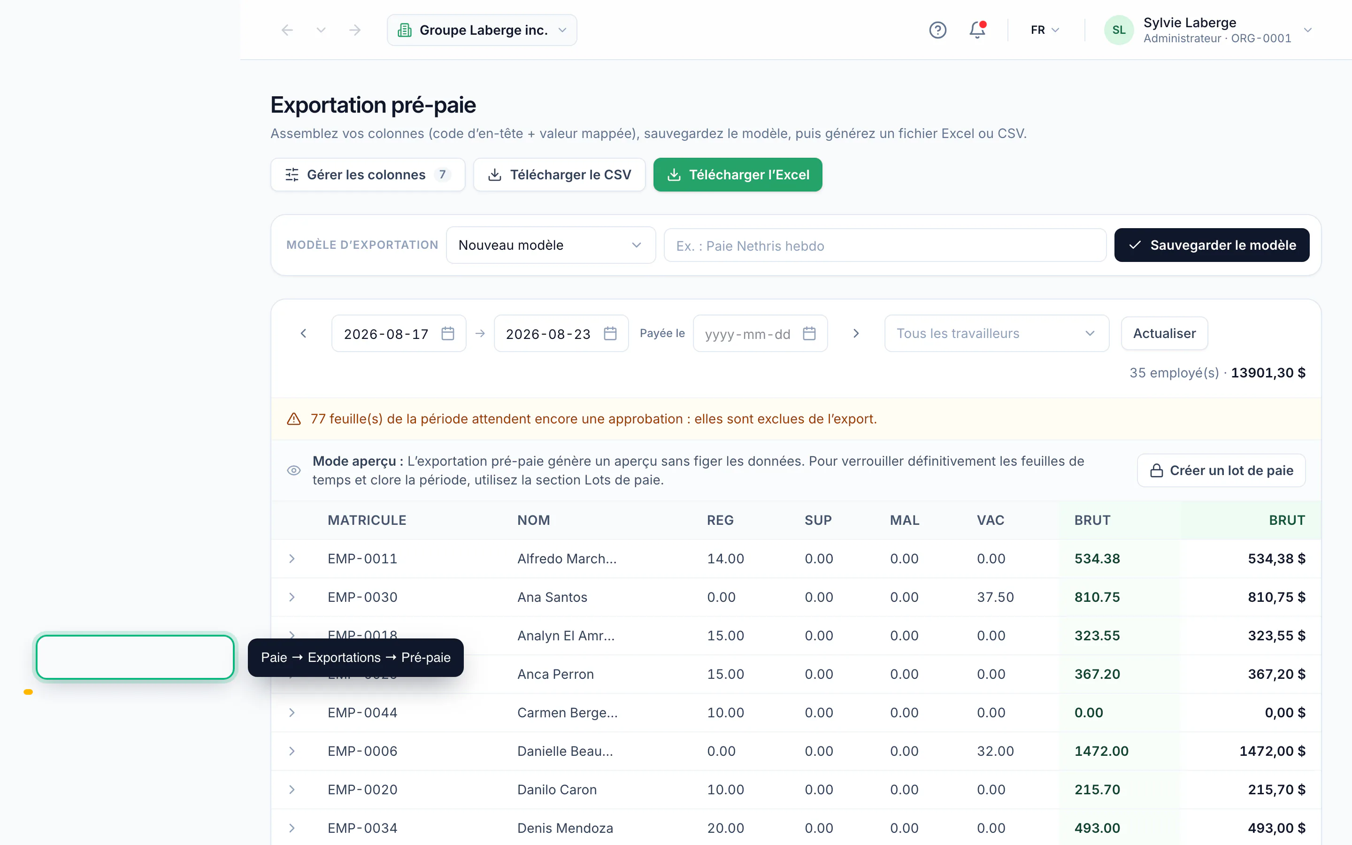
Task: Expand row EMP-0044 Carmen Berge...
Action: pyautogui.click(x=292, y=713)
